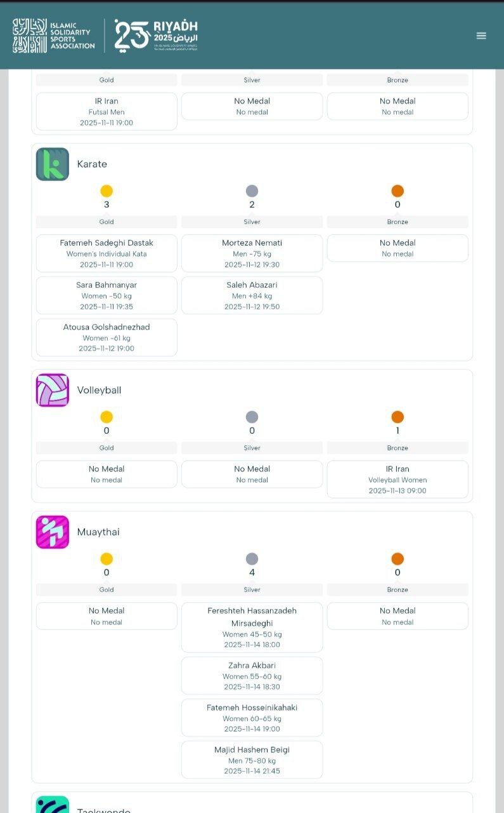Open Morteza Nemati Men -75 kg card

252,253
